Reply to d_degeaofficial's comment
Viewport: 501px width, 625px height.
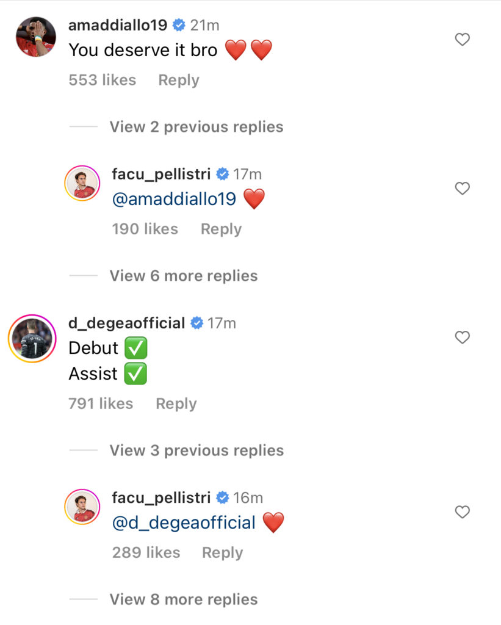[x=176, y=404]
